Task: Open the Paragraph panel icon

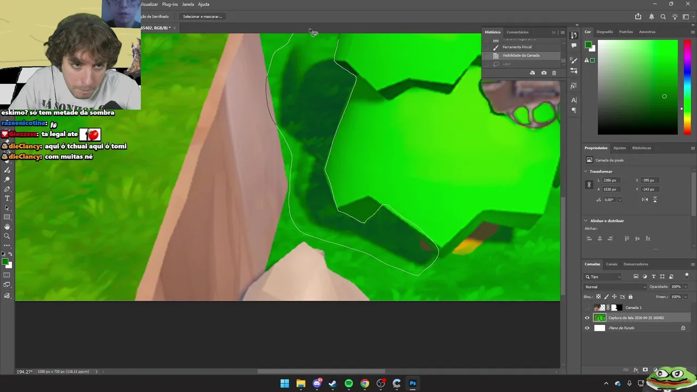Action: 573,110
